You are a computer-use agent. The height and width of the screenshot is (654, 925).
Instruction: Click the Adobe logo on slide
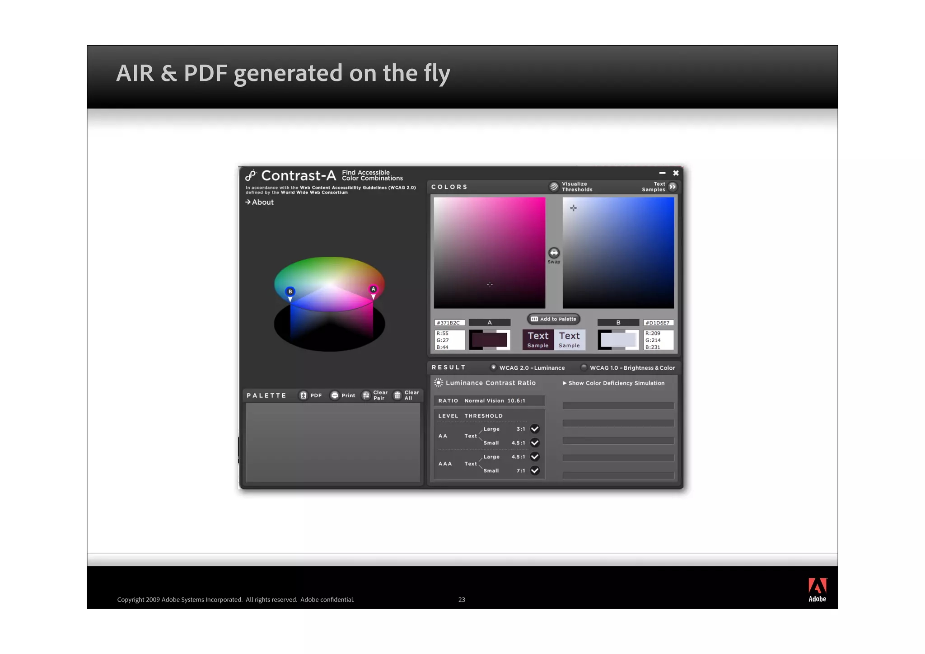817,590
